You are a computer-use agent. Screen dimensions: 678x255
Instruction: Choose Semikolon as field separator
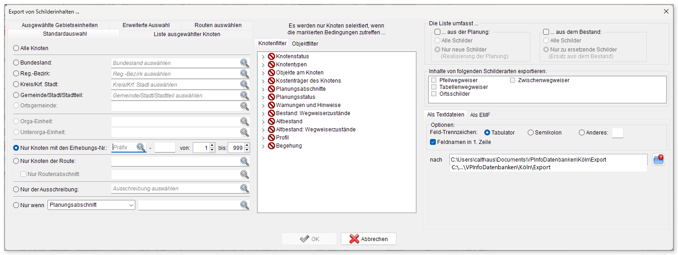coord(530,133)
